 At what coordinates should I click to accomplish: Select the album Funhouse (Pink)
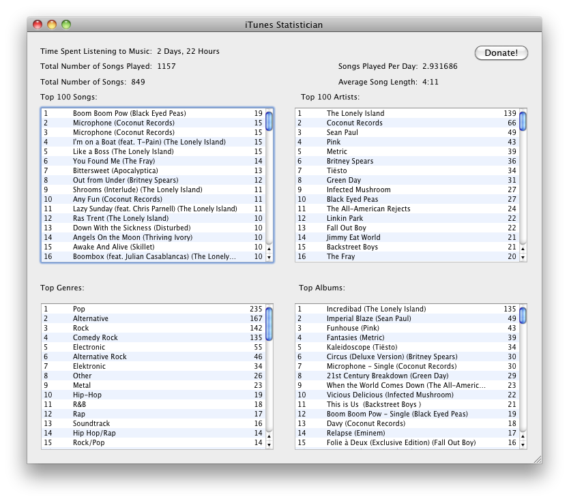click(x=407, y=328)
